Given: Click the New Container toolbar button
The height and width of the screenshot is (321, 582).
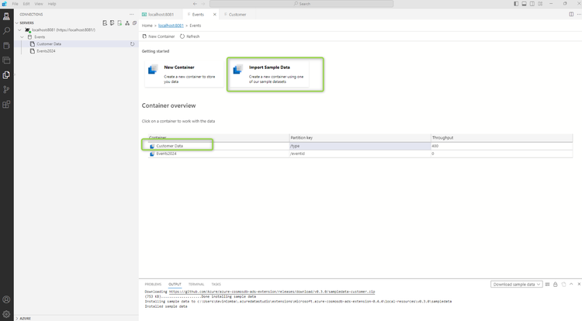Looking at the screenshot, I should (158, 36).
